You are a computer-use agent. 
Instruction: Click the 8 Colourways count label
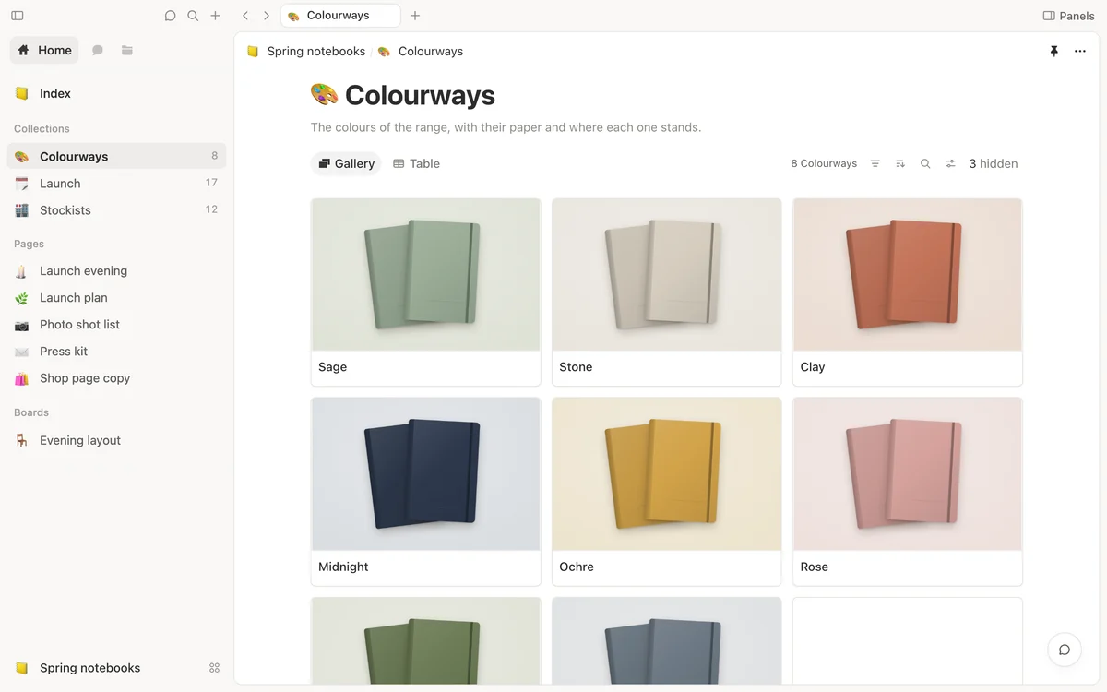(x=824, y=163)
